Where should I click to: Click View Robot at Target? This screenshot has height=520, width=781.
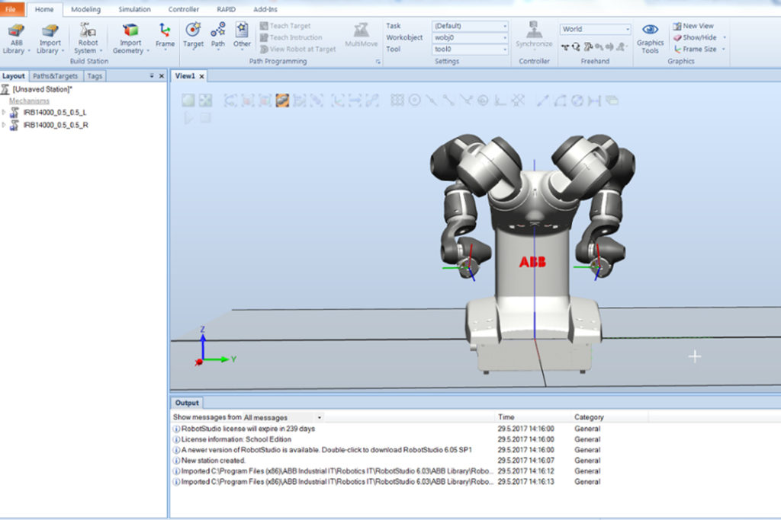tap(298, 49)
